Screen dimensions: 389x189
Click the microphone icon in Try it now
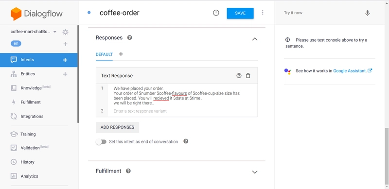(x=368, y=13)
